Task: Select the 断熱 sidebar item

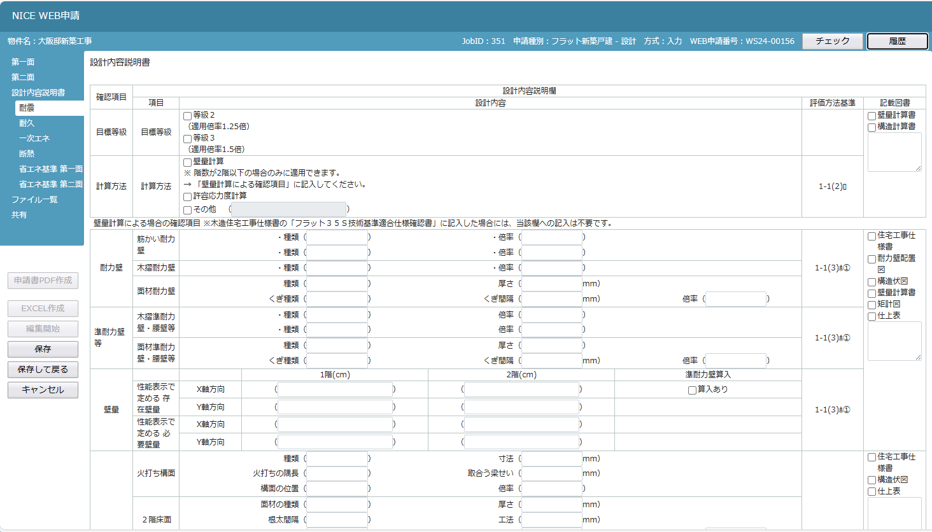Action: [x=27, y=153]
